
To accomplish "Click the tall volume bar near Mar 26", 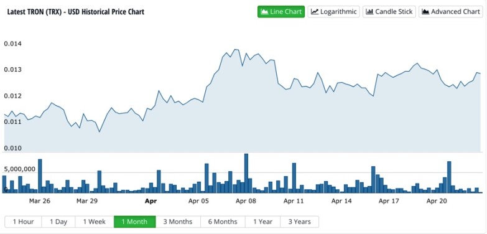I will (x=40, y=176).
